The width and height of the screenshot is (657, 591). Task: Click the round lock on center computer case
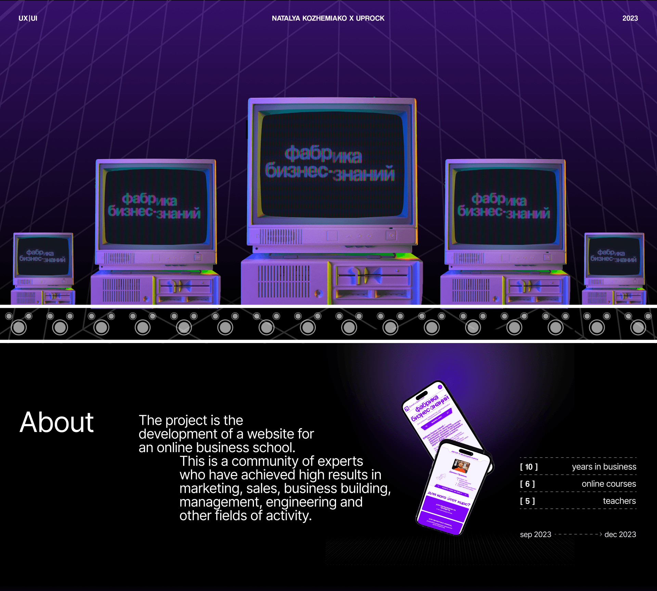tap(318, 293)
